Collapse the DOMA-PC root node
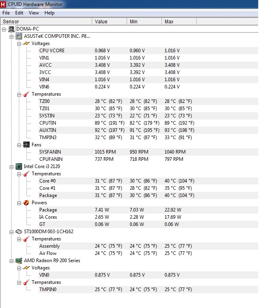The image size is (259, 308). pyautogui.click(x=4, y=29)
